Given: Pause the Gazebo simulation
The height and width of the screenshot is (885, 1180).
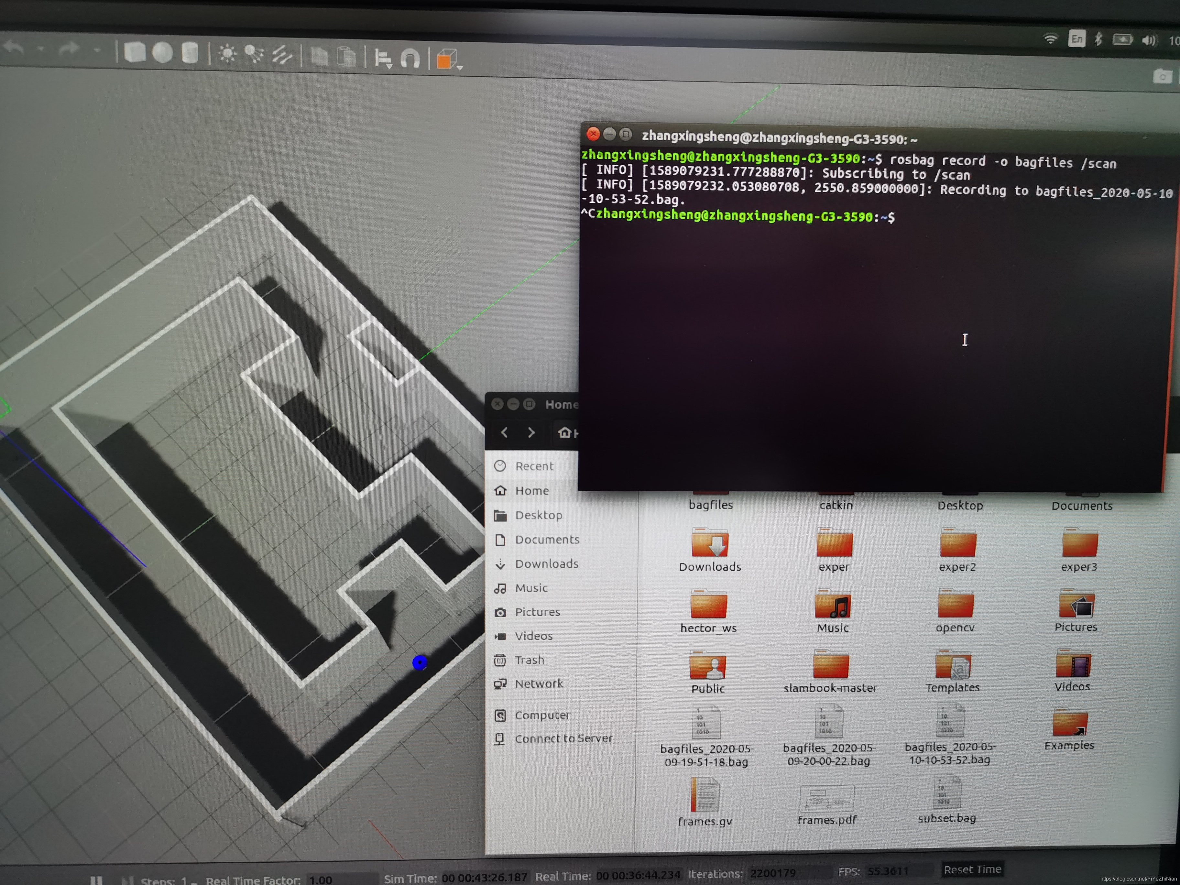Looking at the screenshot, I should click(x=96, y=880).
